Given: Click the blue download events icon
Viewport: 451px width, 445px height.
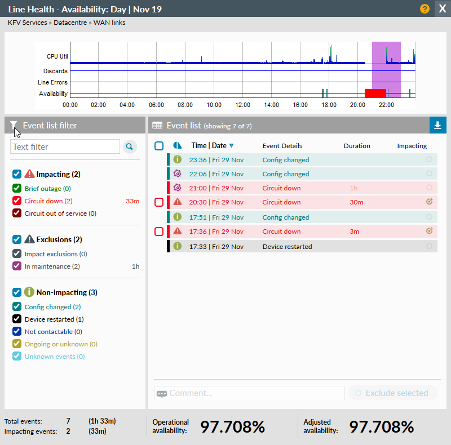Looking at the screenshot, I should (x=438, y=125).
